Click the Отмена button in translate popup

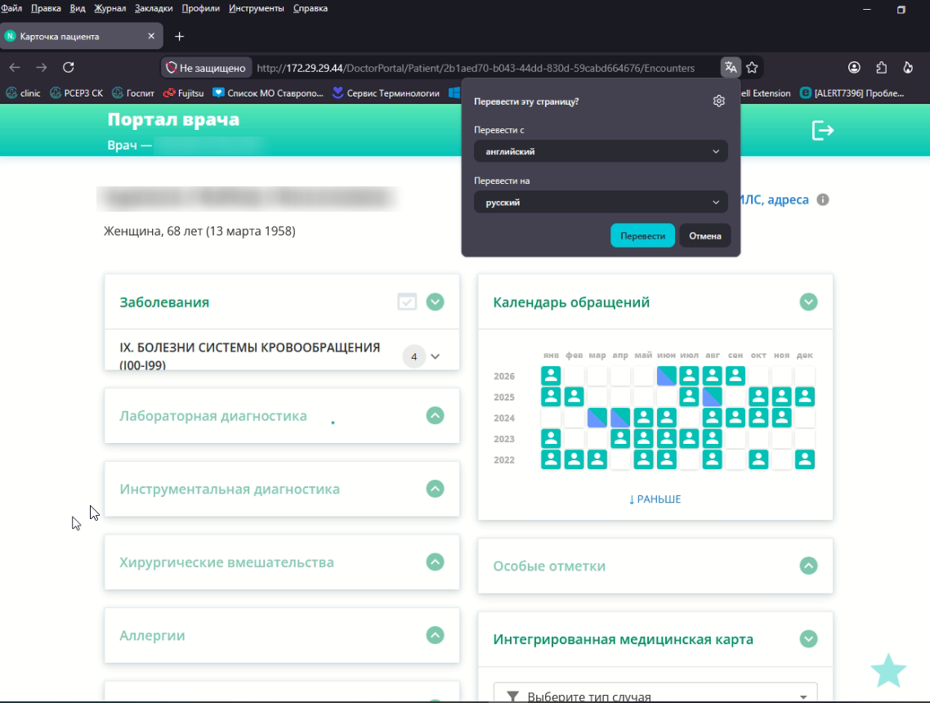point(705,235)
